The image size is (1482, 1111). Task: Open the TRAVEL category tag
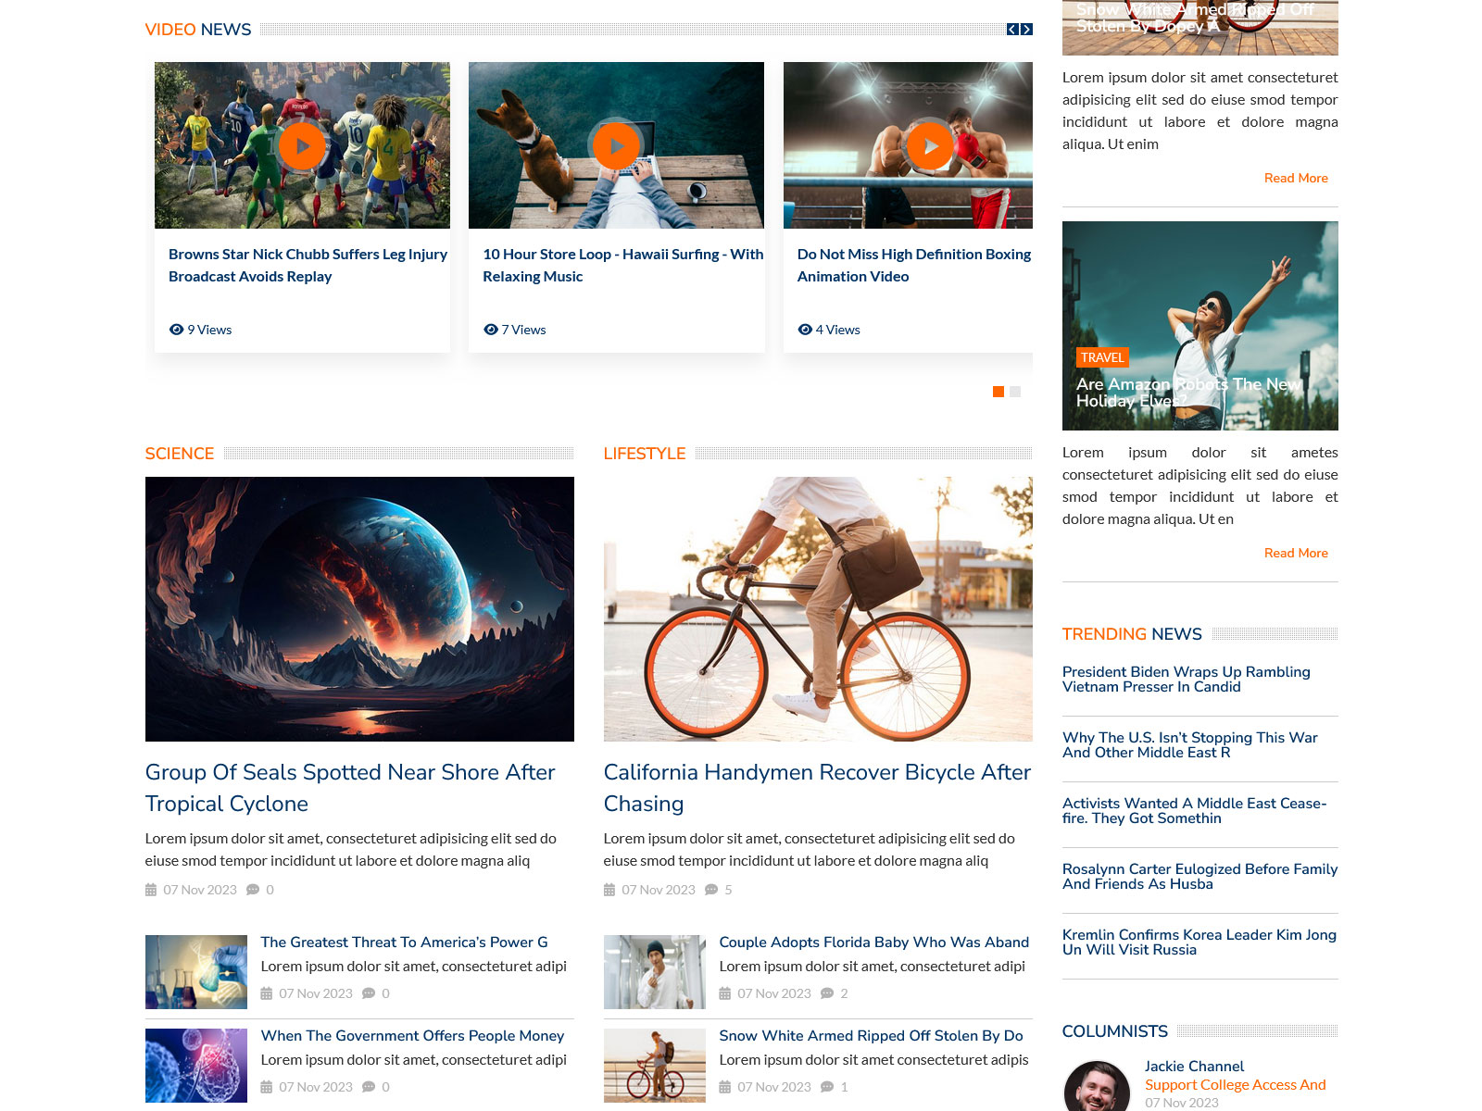(x=1102, y=357)
